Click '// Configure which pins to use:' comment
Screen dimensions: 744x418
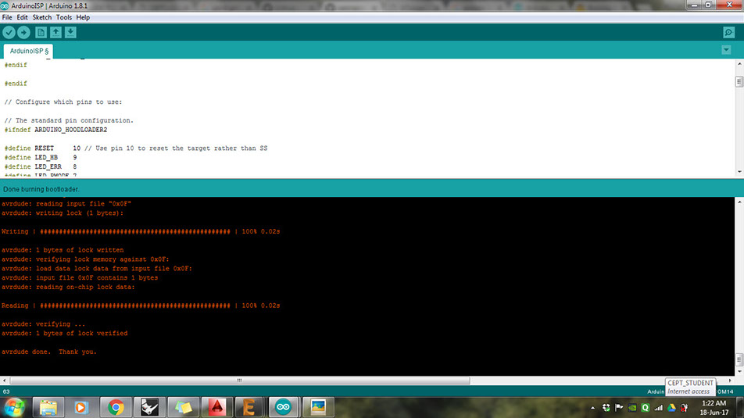tap(63, 102)
